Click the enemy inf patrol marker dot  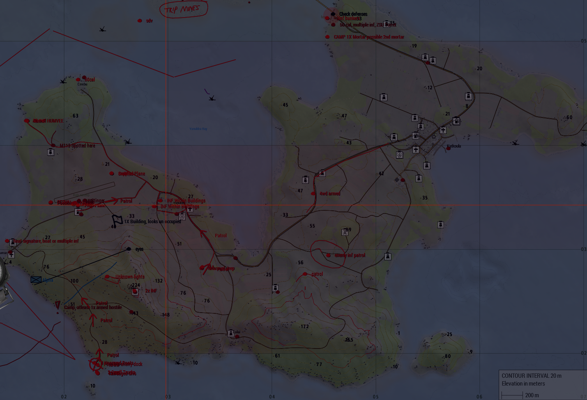tap(329, 256)
